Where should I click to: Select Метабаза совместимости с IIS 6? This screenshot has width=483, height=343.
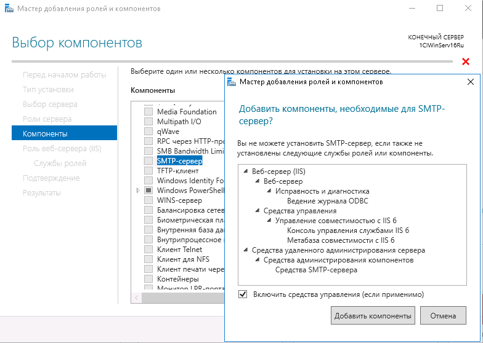click(341, 240)
